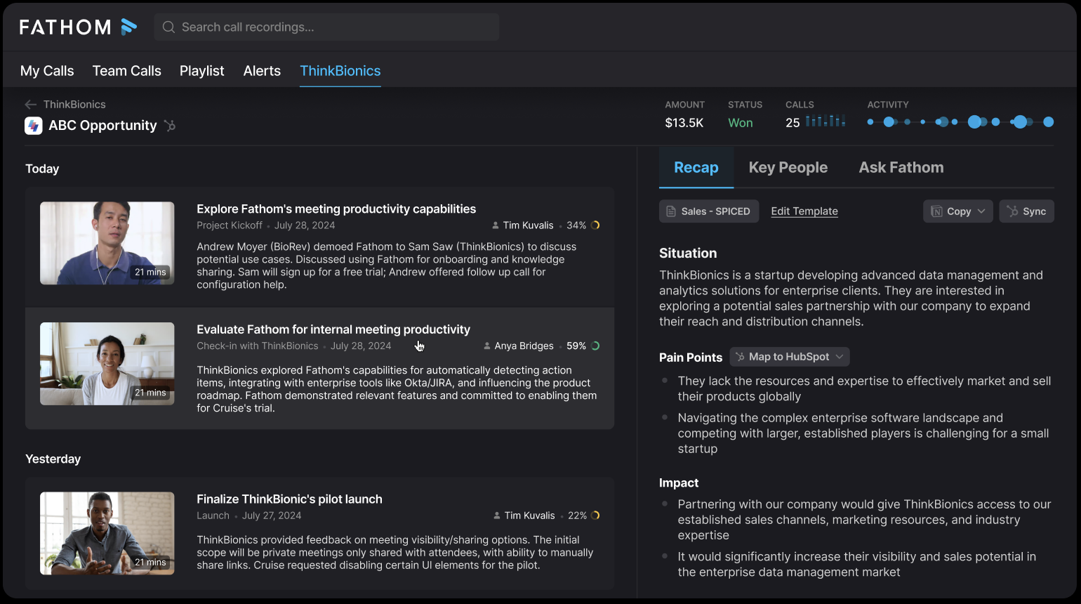
Task: Open the Launch call video thumbnail
Action: (x=107, y=533)
